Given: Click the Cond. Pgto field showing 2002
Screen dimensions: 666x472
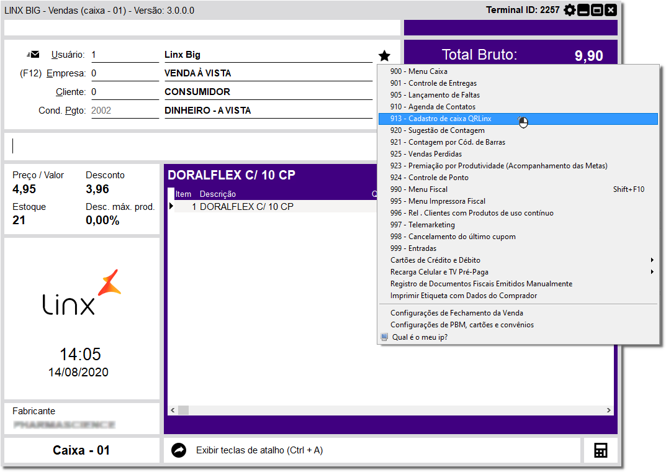Looking at the screenshot, I should 125,111.
